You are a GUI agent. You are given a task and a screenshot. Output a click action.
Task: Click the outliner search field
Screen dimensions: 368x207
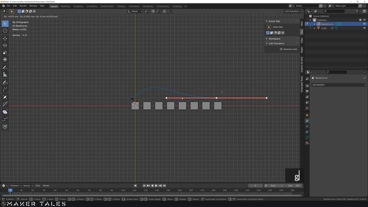pyautogui.click(x=334, y=11)
